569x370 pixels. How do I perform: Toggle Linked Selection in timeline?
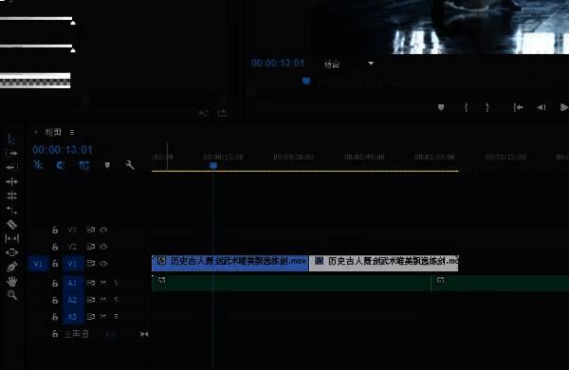click(84, 166)
